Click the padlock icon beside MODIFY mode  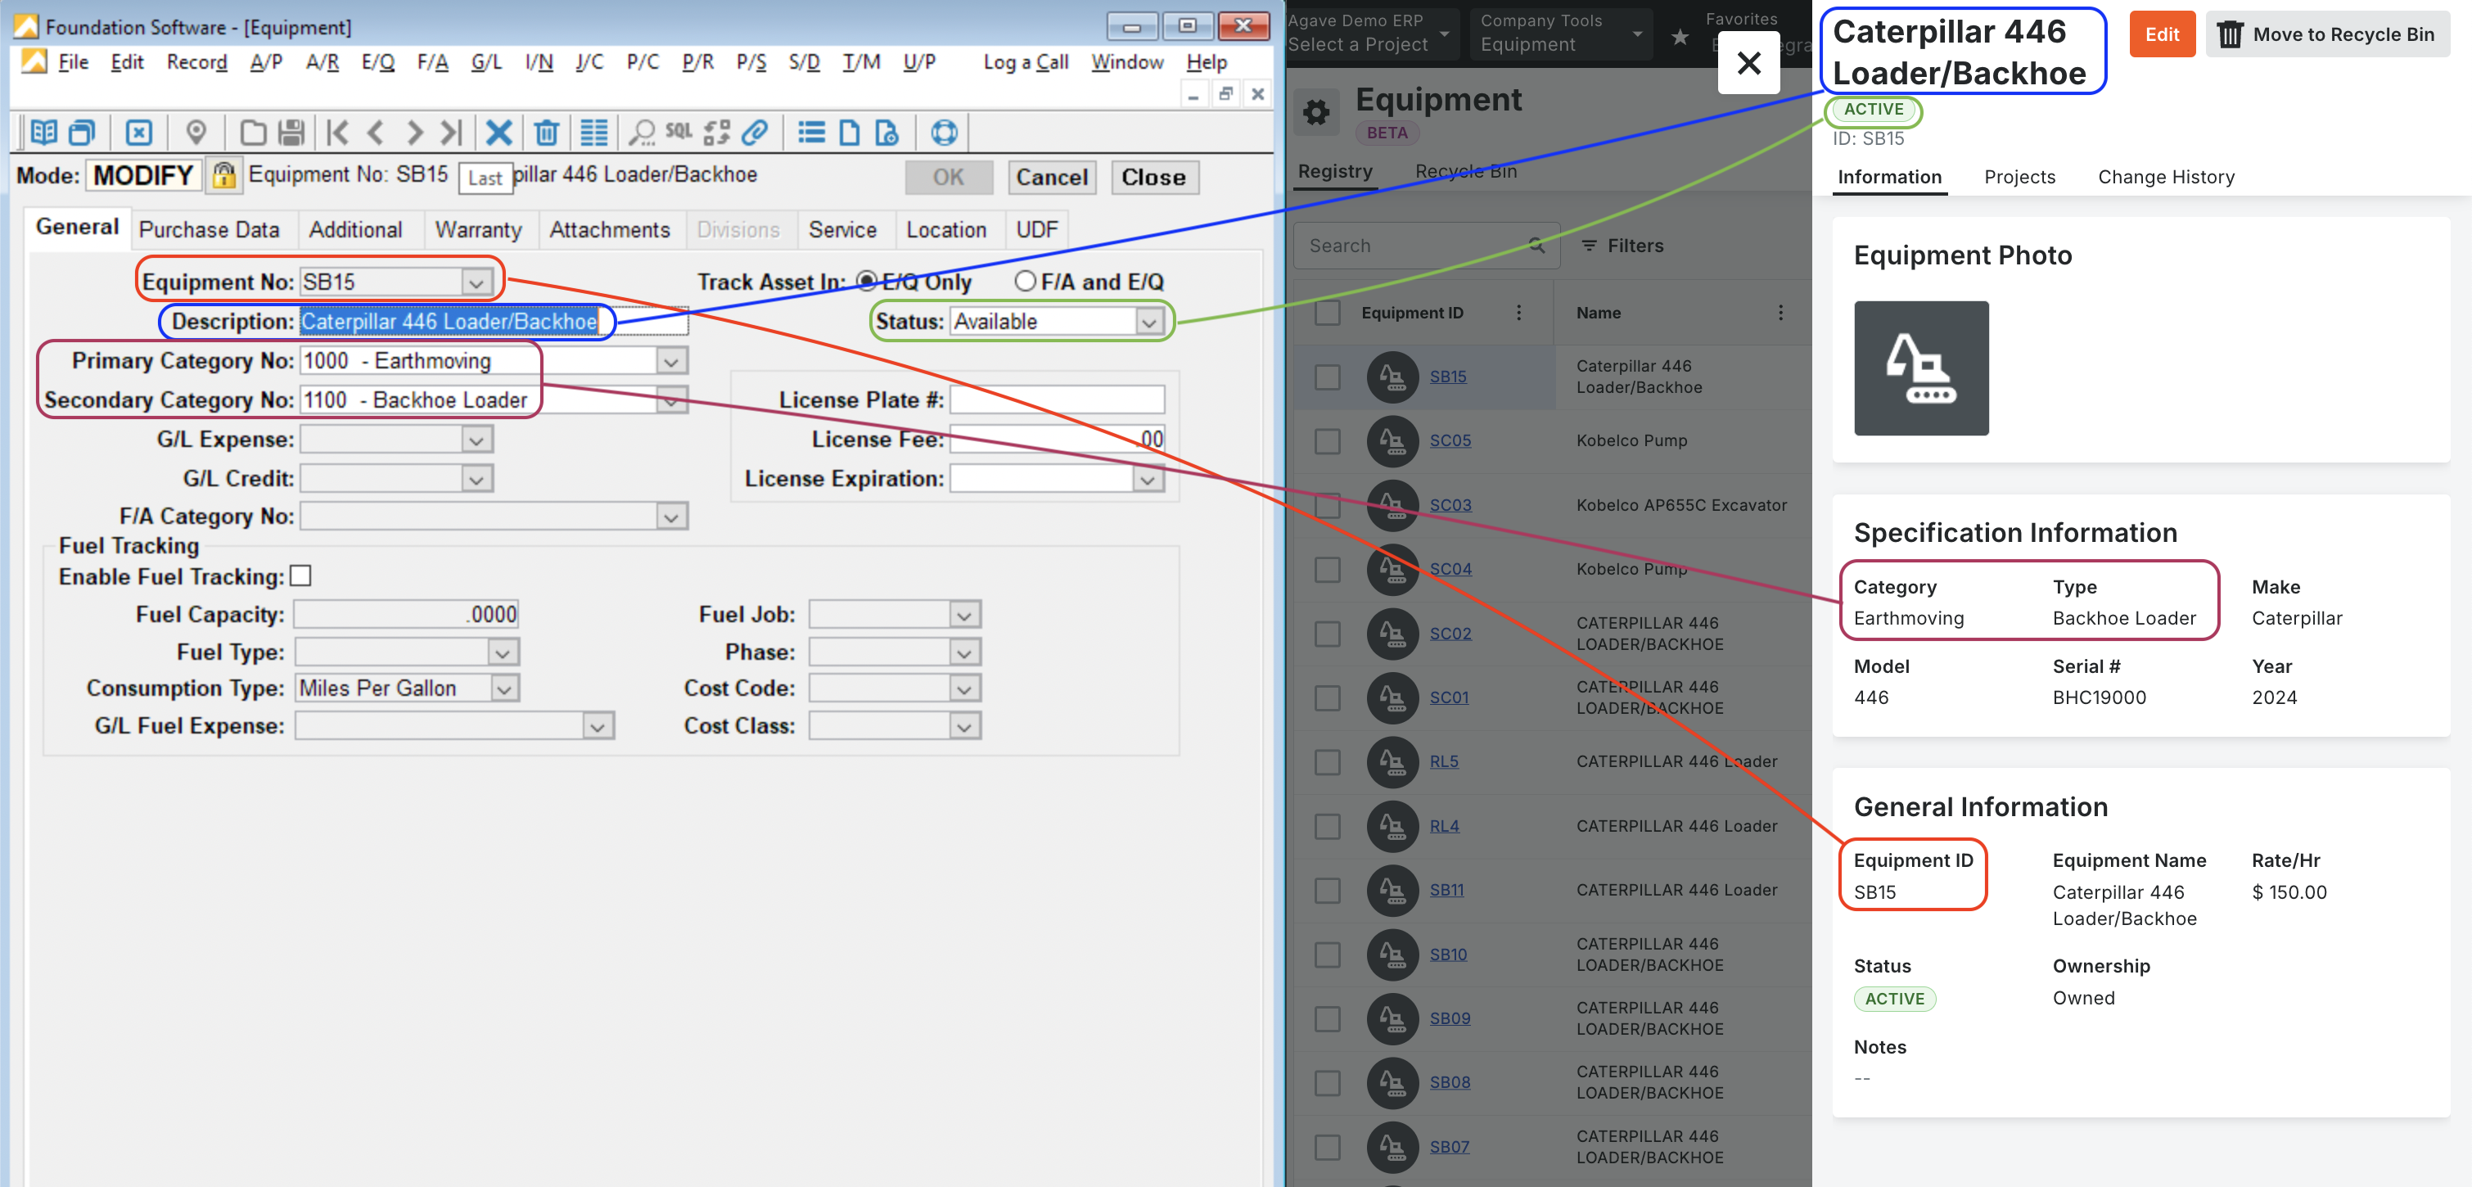click(x=223, y=176)
